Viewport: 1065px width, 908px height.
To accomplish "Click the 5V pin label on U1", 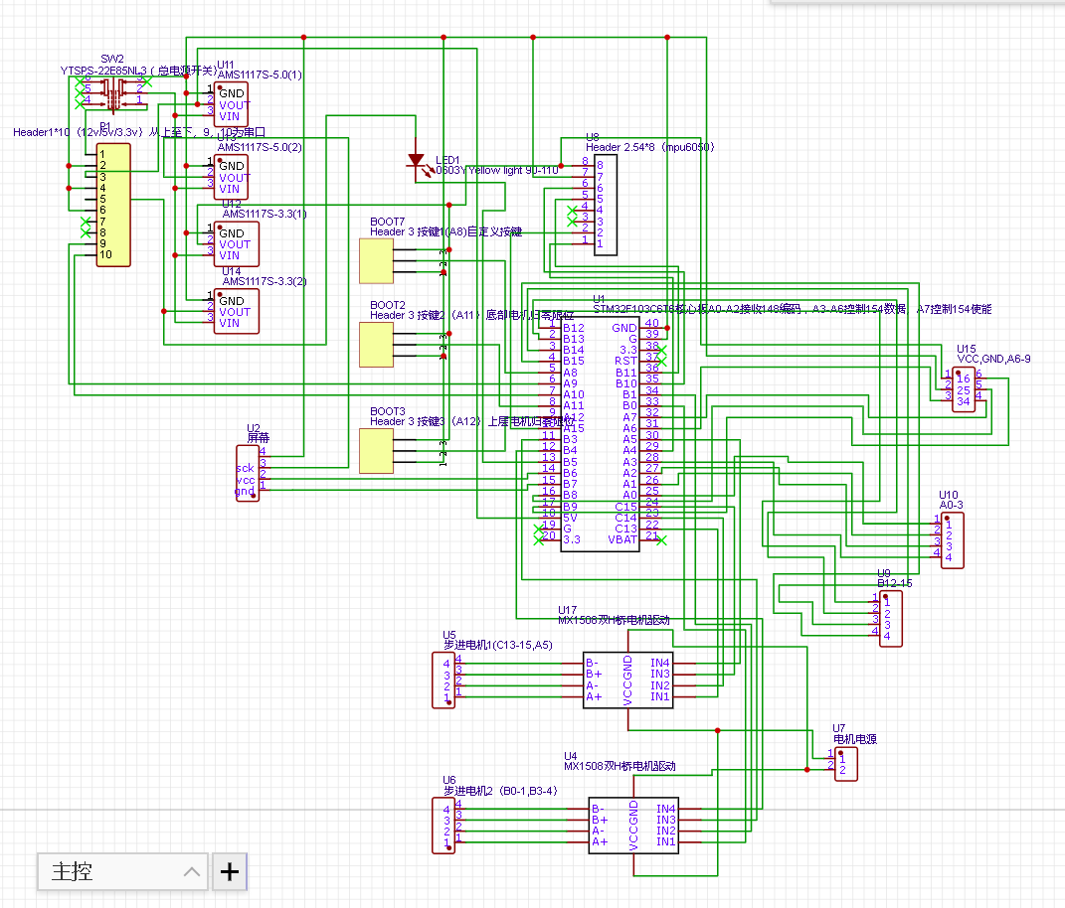I will pyautogui.click(x=570, y=518).
